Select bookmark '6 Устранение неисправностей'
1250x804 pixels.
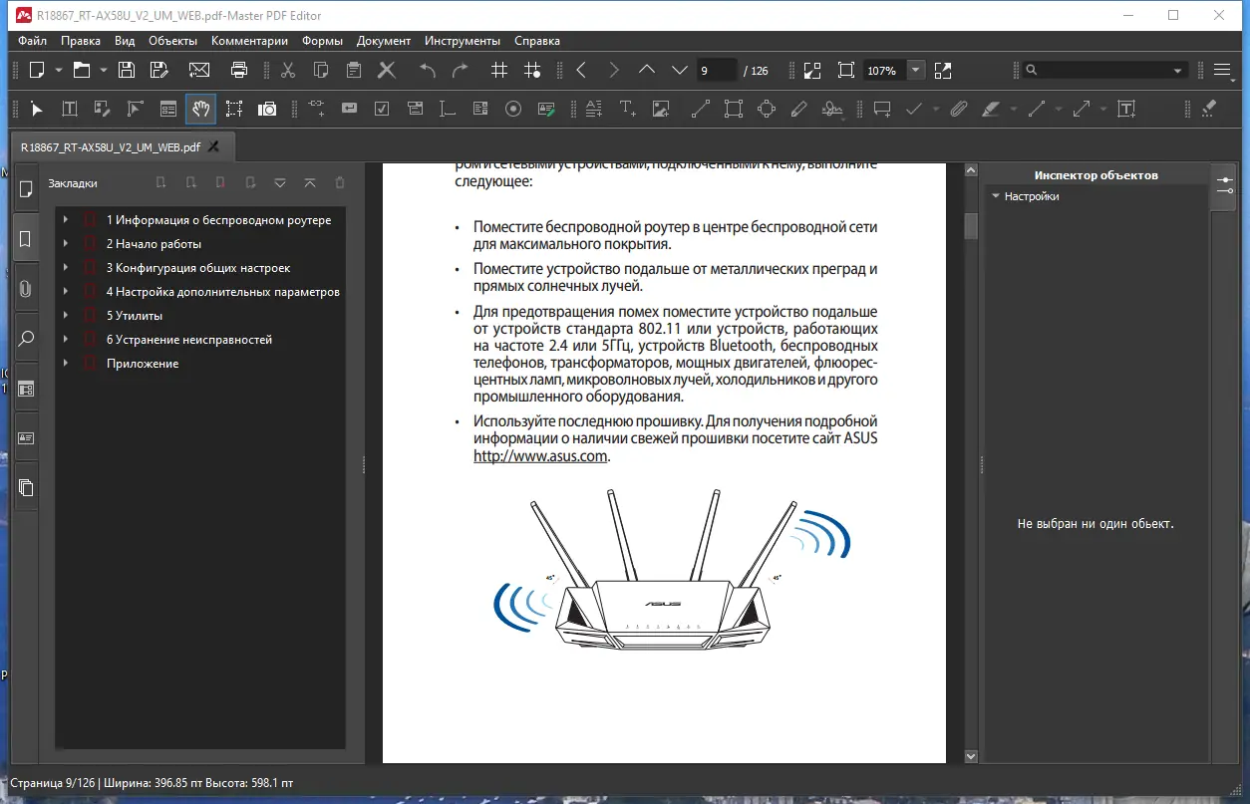click(x=189, y=340)
